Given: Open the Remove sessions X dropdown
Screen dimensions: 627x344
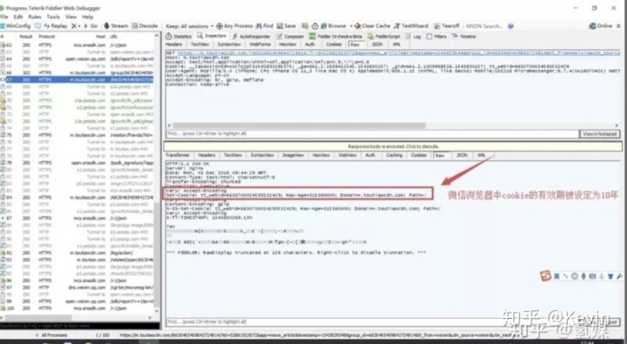Looking at the screenshot, I should click(x=76, y=26).
